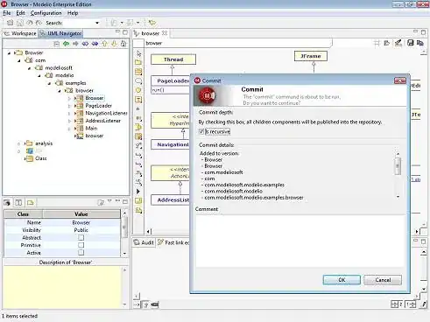Select the NavigationListener tree item
This screenshot has width=430, height=322.
[106, 113]
